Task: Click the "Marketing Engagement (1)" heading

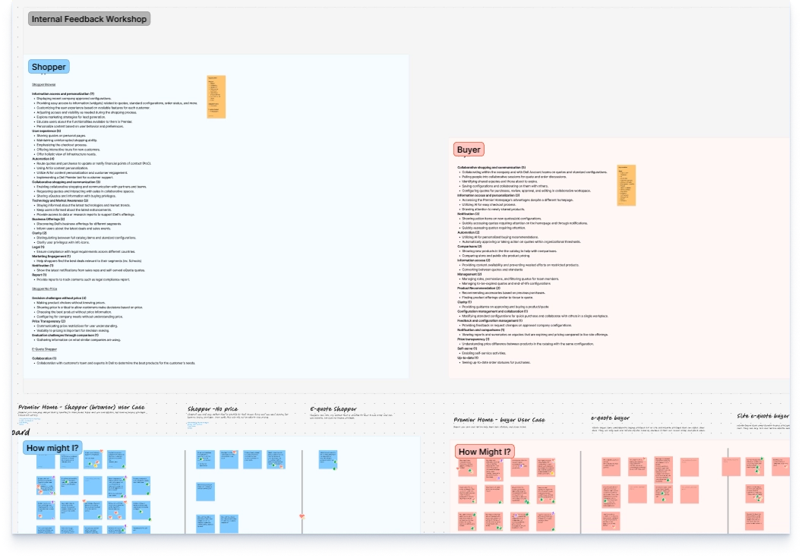Action: click(51, 257)
